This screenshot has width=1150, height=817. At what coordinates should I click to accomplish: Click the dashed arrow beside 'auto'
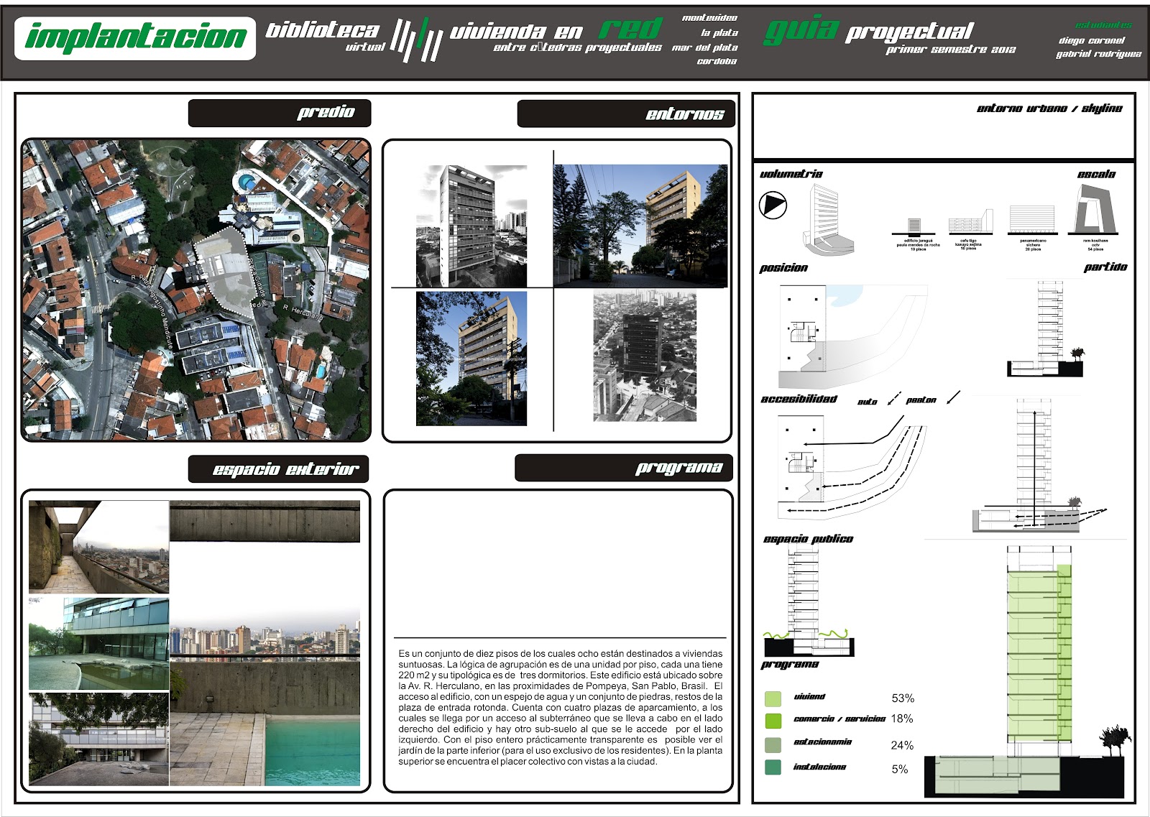point(894,398)
